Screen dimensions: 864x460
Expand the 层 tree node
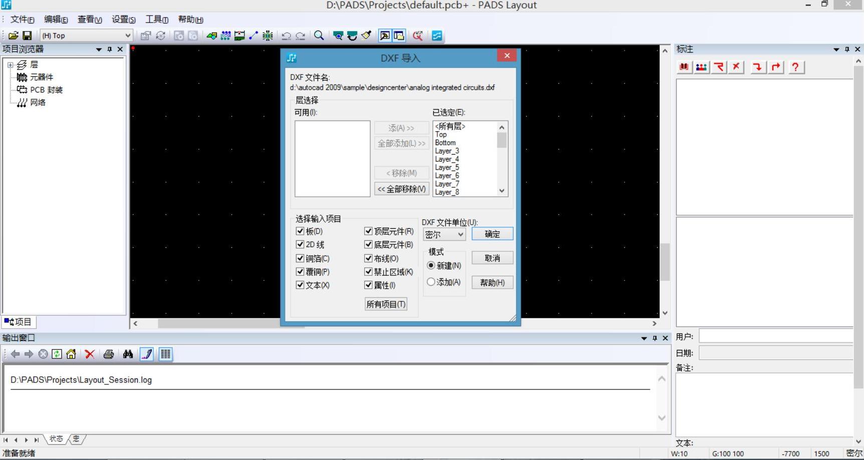(10, 65)
